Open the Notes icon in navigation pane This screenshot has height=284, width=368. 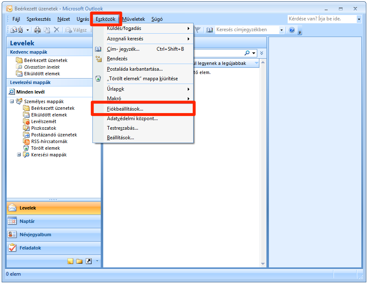click(70, 261)
